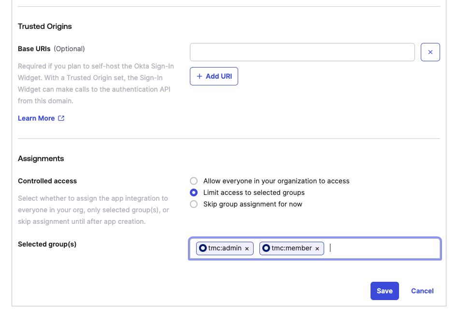Click the Add URI button

(x=214, y=76)
